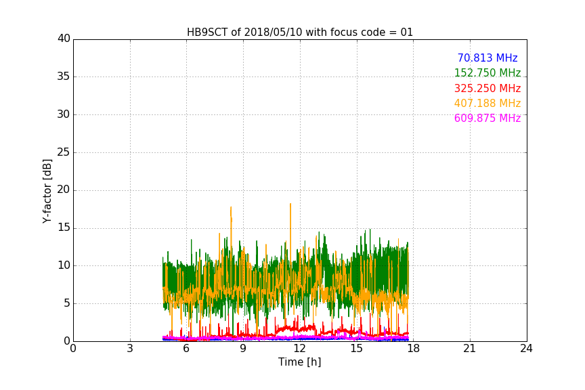Click the x-axis tick label 24
The width and height of the screenshot is (585, 390).
click(x=527, y=349)
